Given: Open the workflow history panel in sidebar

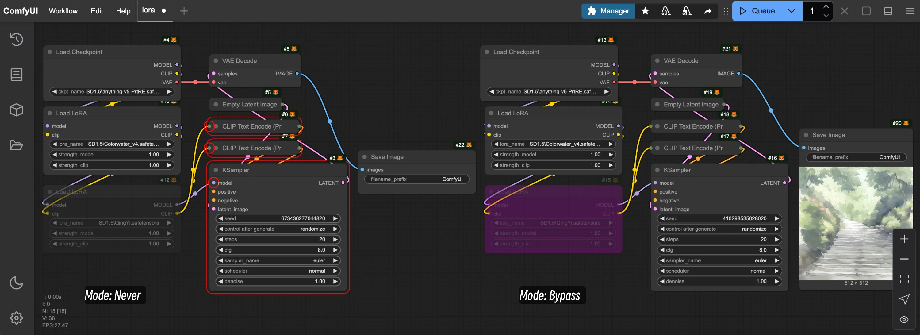Looking at the screenshot, I should tap(16, 39).
